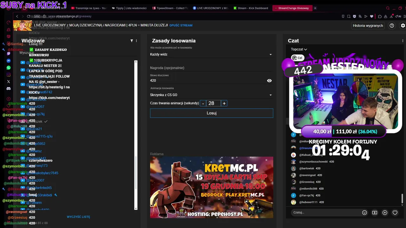Click the heart icon in chat input
This screenshot has height=228, width=406.
[x=395, y=212]
